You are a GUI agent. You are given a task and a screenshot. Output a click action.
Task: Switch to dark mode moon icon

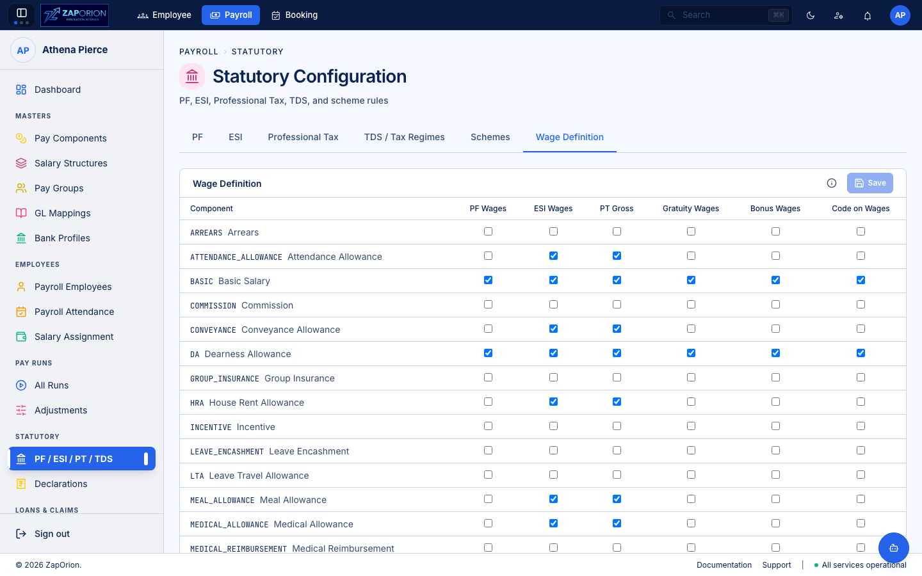[811, 15]
